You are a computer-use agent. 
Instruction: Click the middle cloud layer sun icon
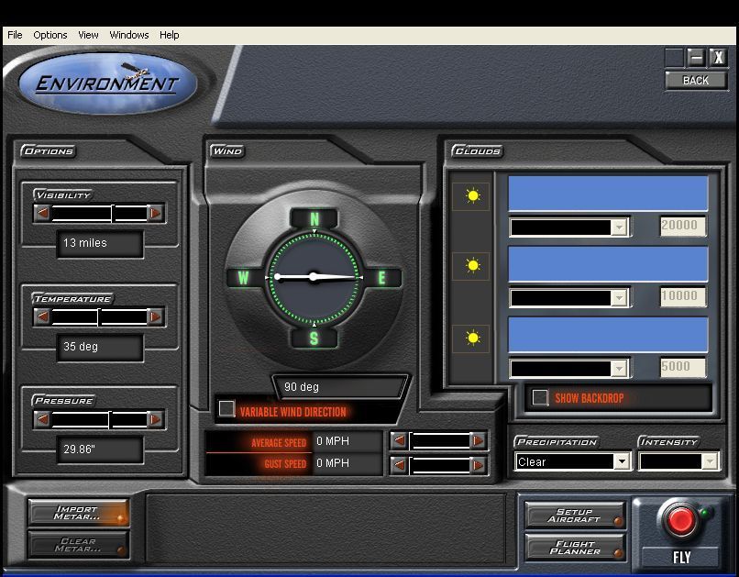point(472,266)
